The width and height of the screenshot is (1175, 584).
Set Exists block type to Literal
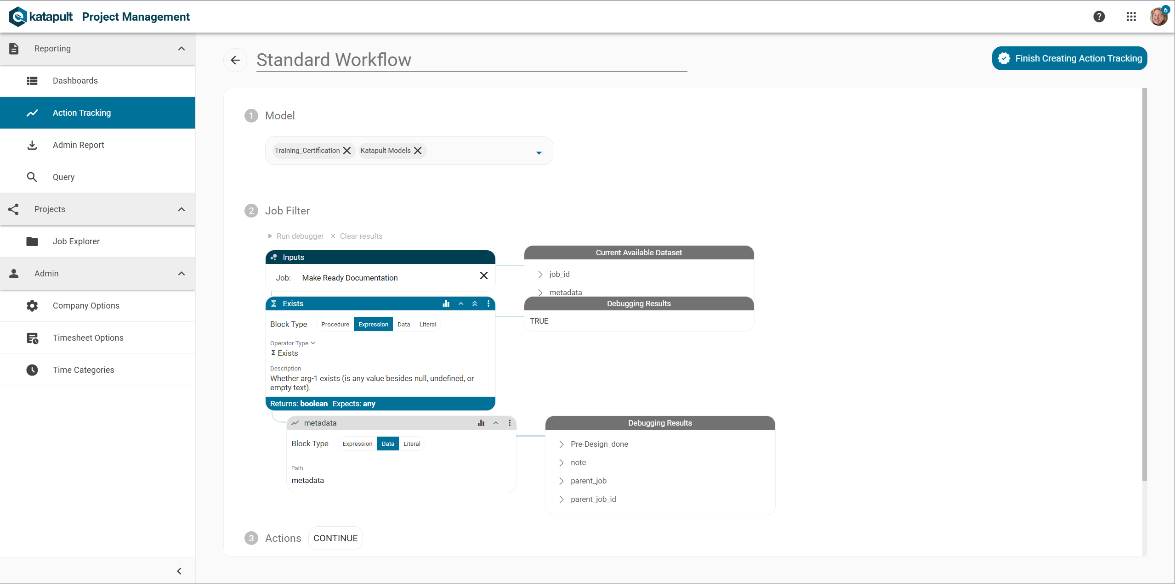click(x=427, y=324)
